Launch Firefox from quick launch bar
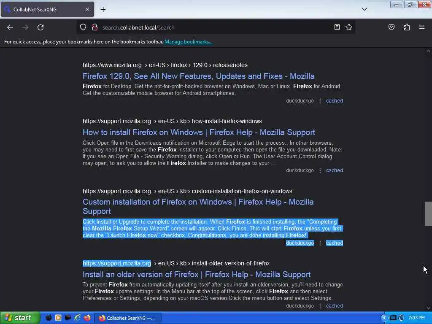Image resolution: width=432 pixels, height=324 pixels. tap(87, 318)
